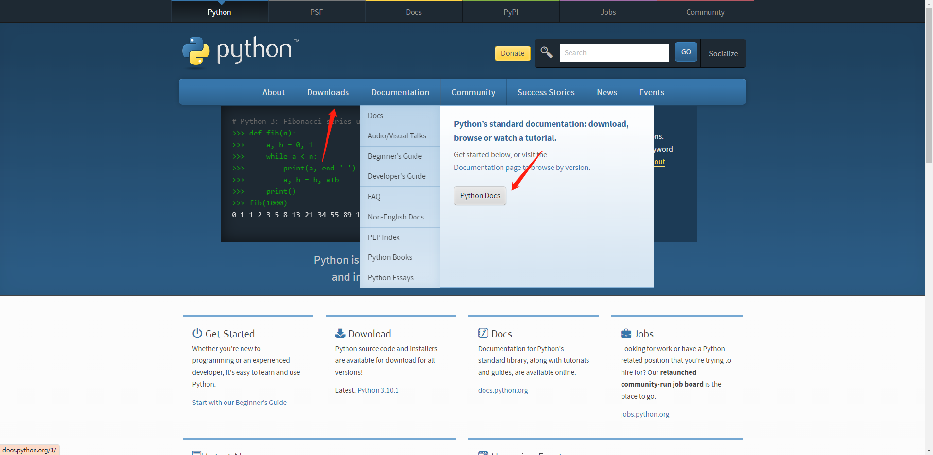
Task: Open the docs.python.org link
Action: click(503, 390)
